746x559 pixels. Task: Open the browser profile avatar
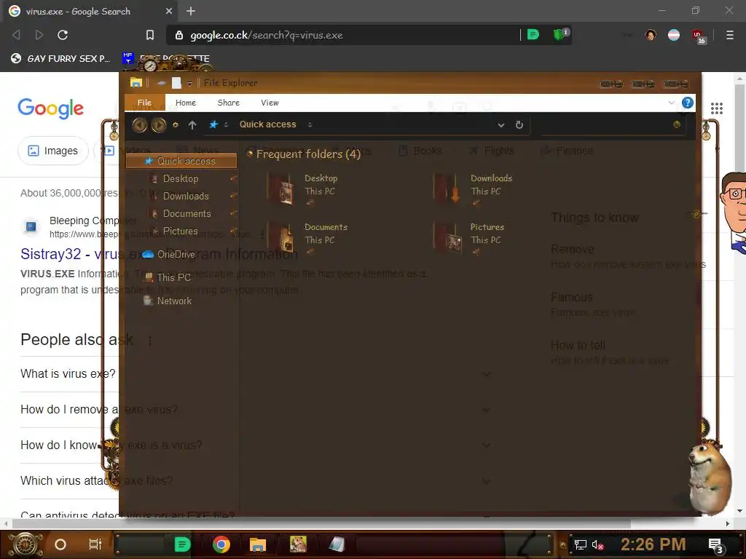point(651,35)
